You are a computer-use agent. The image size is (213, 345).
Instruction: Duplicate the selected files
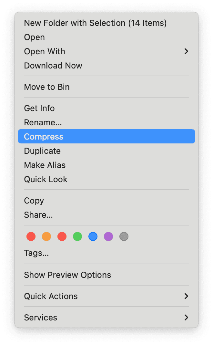point(42,151)
